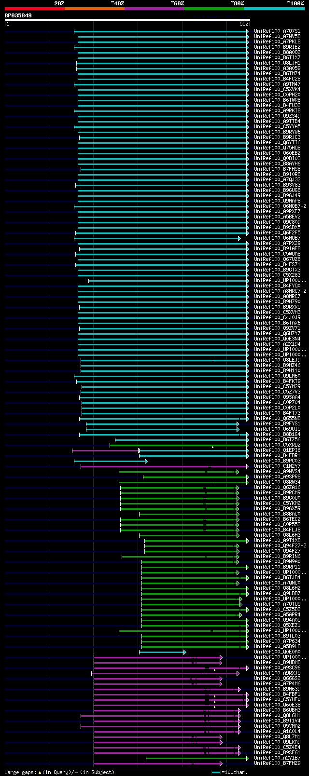309x776 pixels.
Task: Click the UniRef100_A9SC96 label
Action: coord(277,668)
